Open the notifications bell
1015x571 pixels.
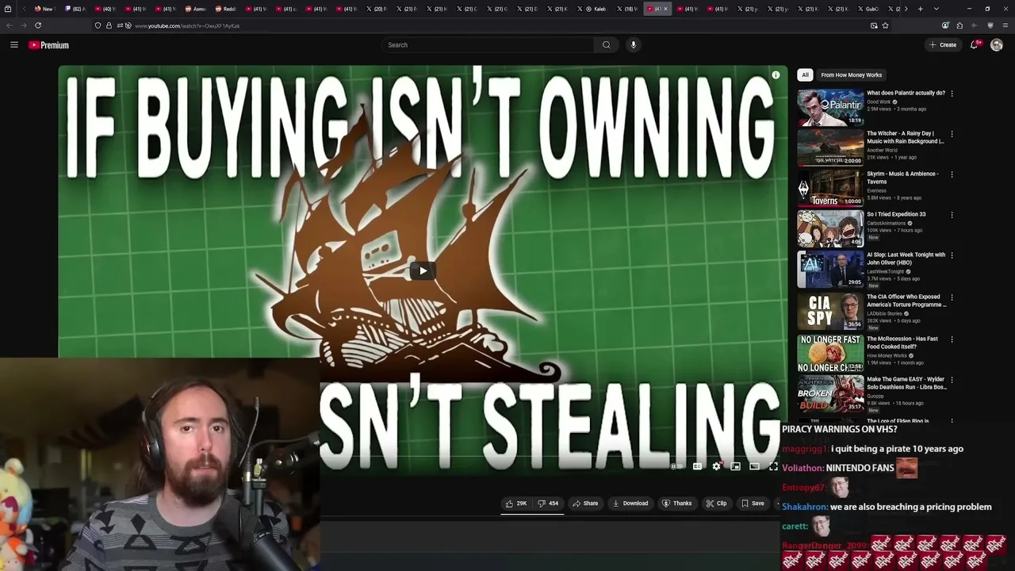click(975, 45)
